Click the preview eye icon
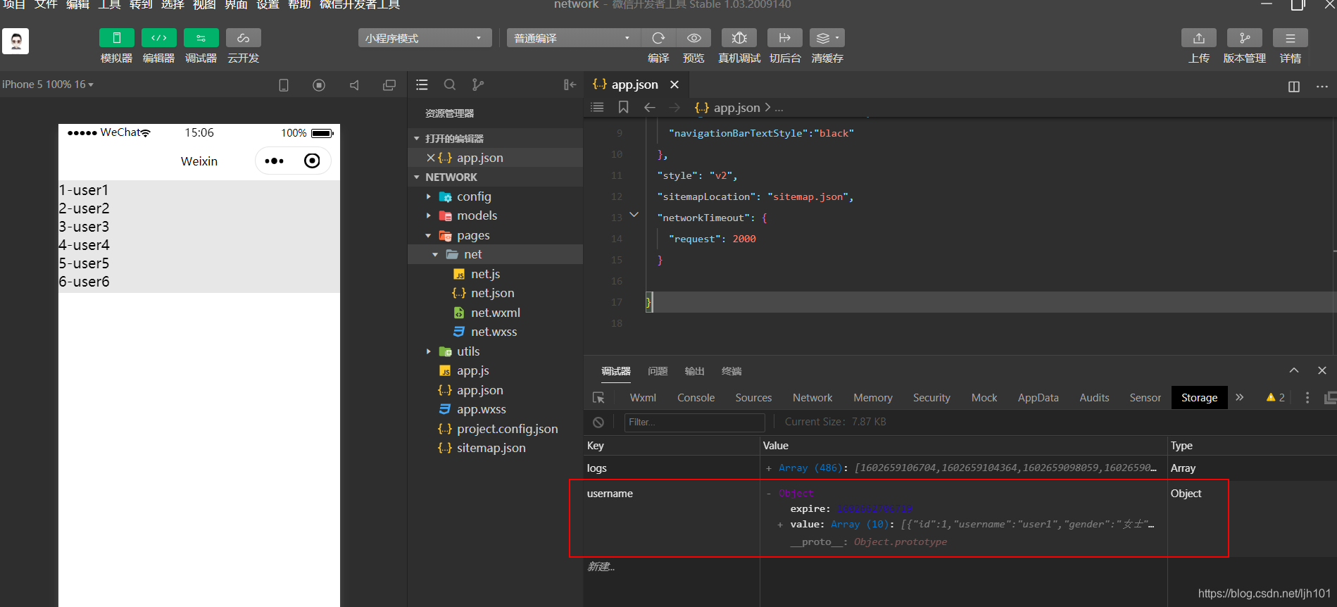The height and width of the screenshot is (607, 1337). click(x=693, y=37)
